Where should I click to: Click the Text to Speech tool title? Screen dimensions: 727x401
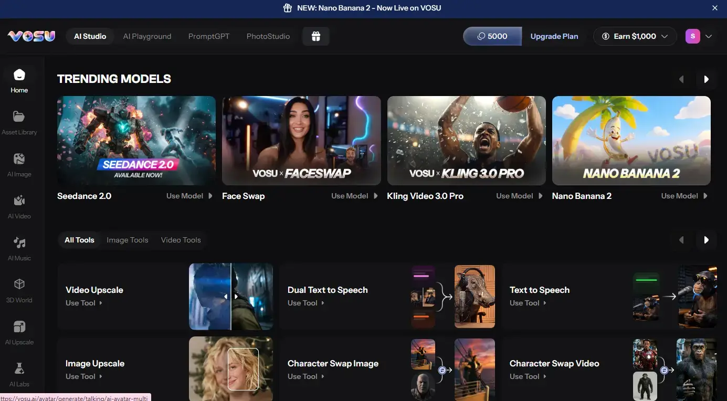point(540,290)
